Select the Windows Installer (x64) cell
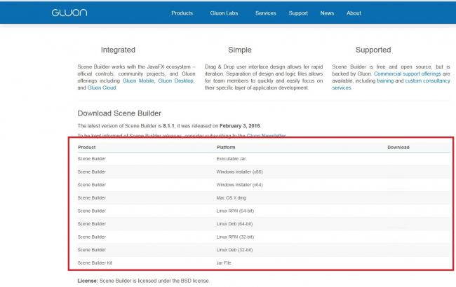Image resolution: width=456 pixels, height=287 pixels. click(239, 185)
